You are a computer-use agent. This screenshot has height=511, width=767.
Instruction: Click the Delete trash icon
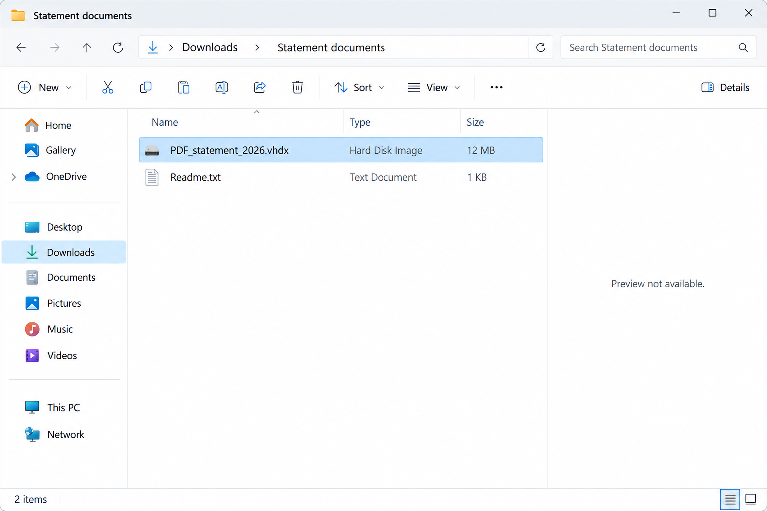[297, 87]
